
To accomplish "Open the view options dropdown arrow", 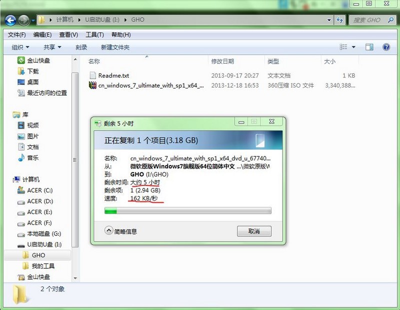I will [353, 47].
